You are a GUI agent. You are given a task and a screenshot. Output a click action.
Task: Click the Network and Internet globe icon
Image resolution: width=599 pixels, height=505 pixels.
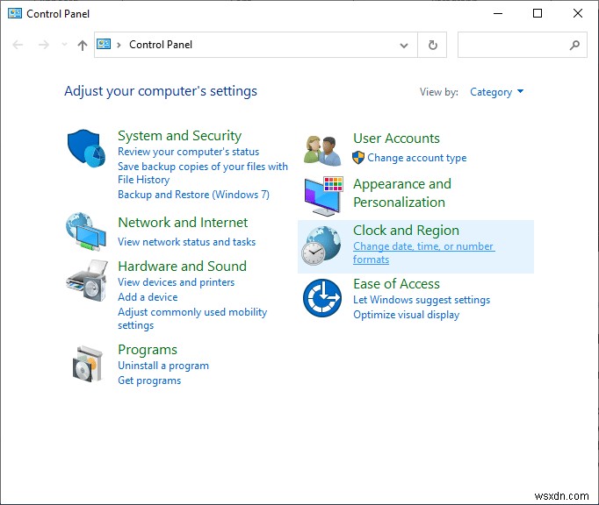86,231
